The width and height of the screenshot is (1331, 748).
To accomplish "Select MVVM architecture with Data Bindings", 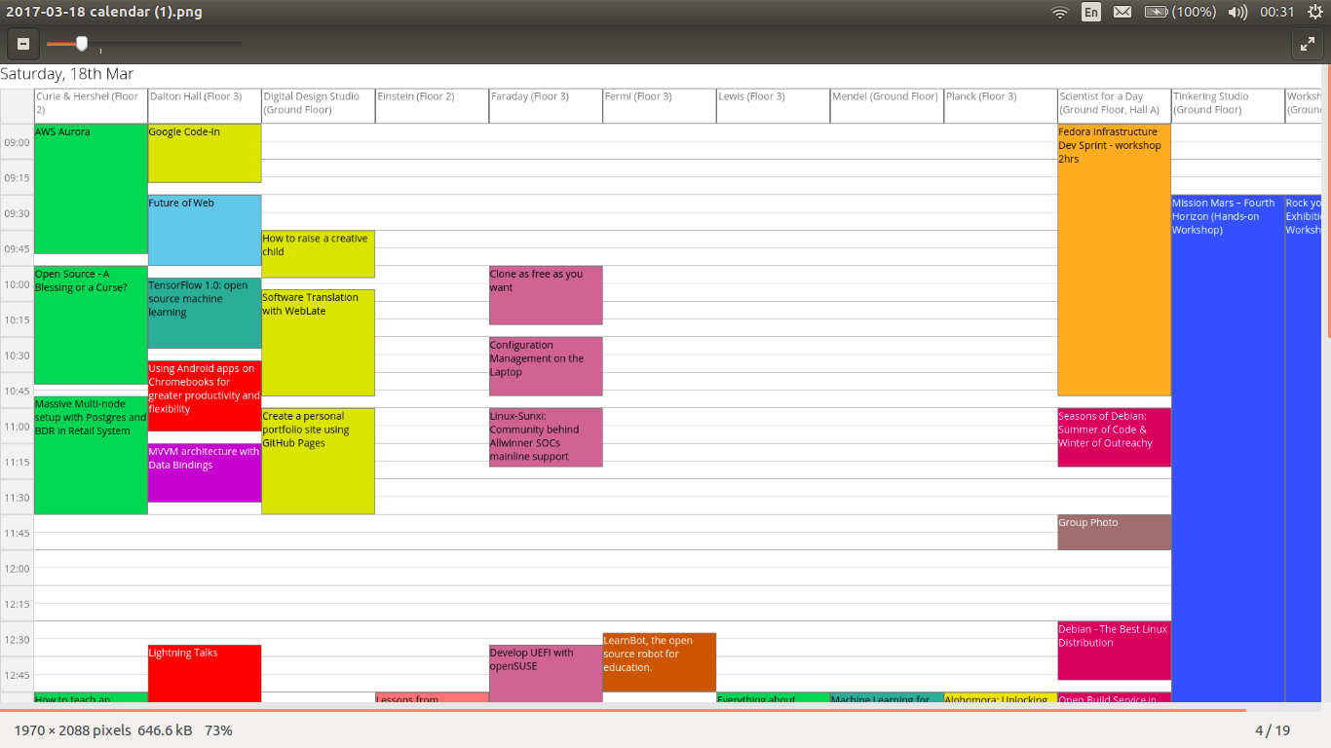I will pos(205,472).
